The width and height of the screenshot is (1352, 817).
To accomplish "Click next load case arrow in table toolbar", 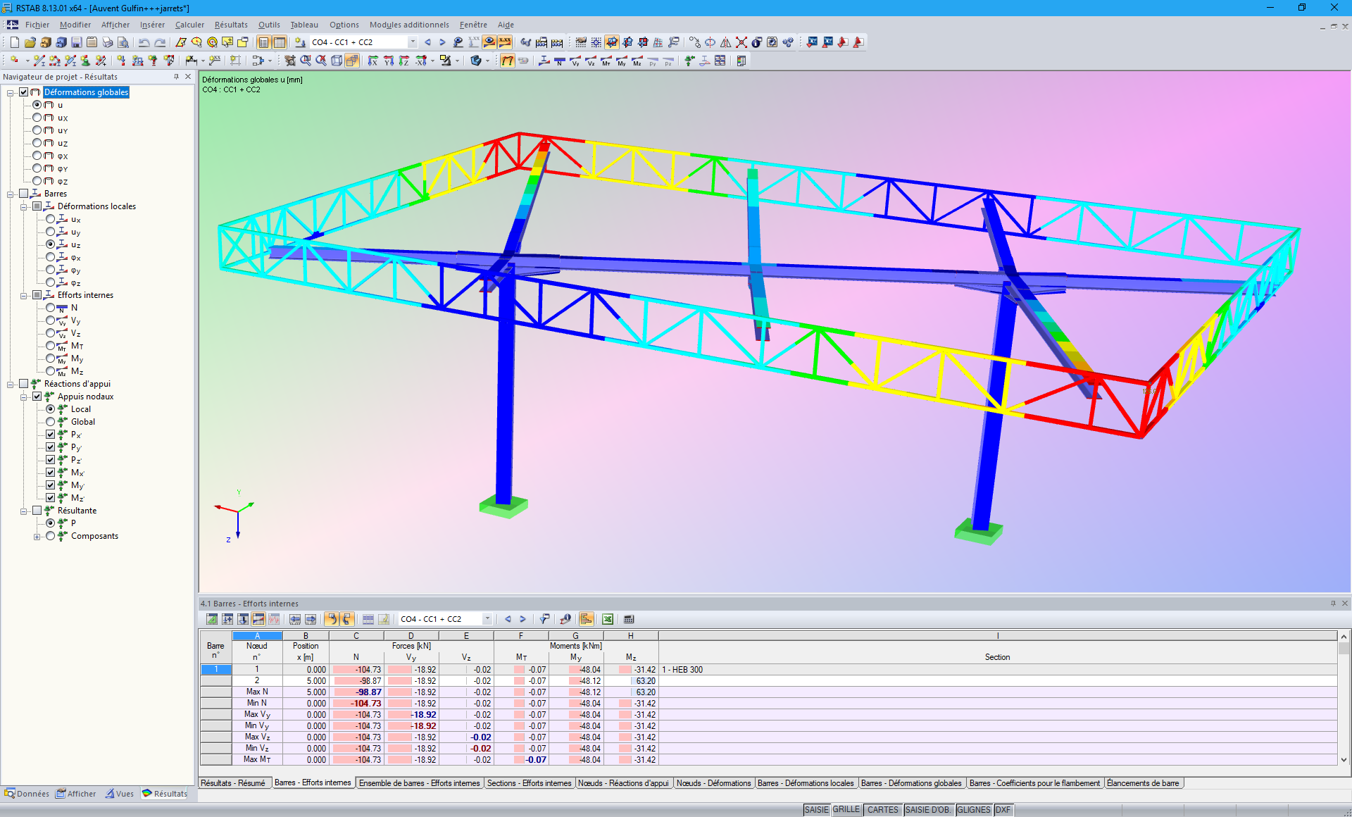I will (522, 619).
